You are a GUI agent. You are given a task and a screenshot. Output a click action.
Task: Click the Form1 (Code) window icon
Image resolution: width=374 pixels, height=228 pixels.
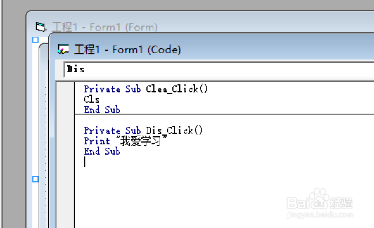(x=63, y=49)
